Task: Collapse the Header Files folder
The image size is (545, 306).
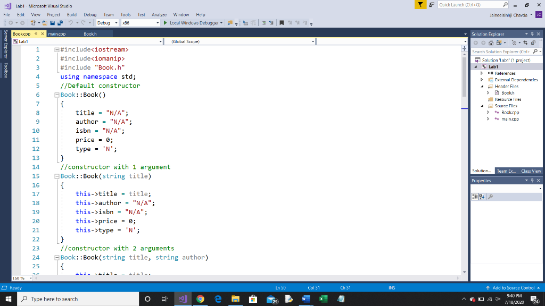Action: tap(482, 87)
